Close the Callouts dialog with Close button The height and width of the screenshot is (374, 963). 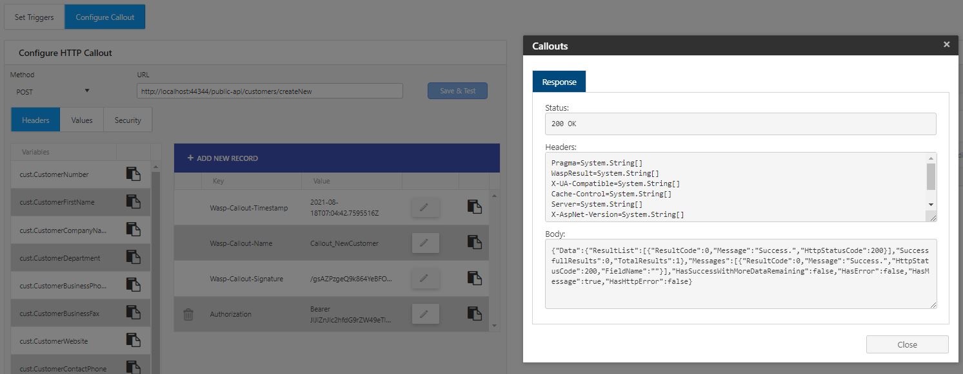(907, 344)
